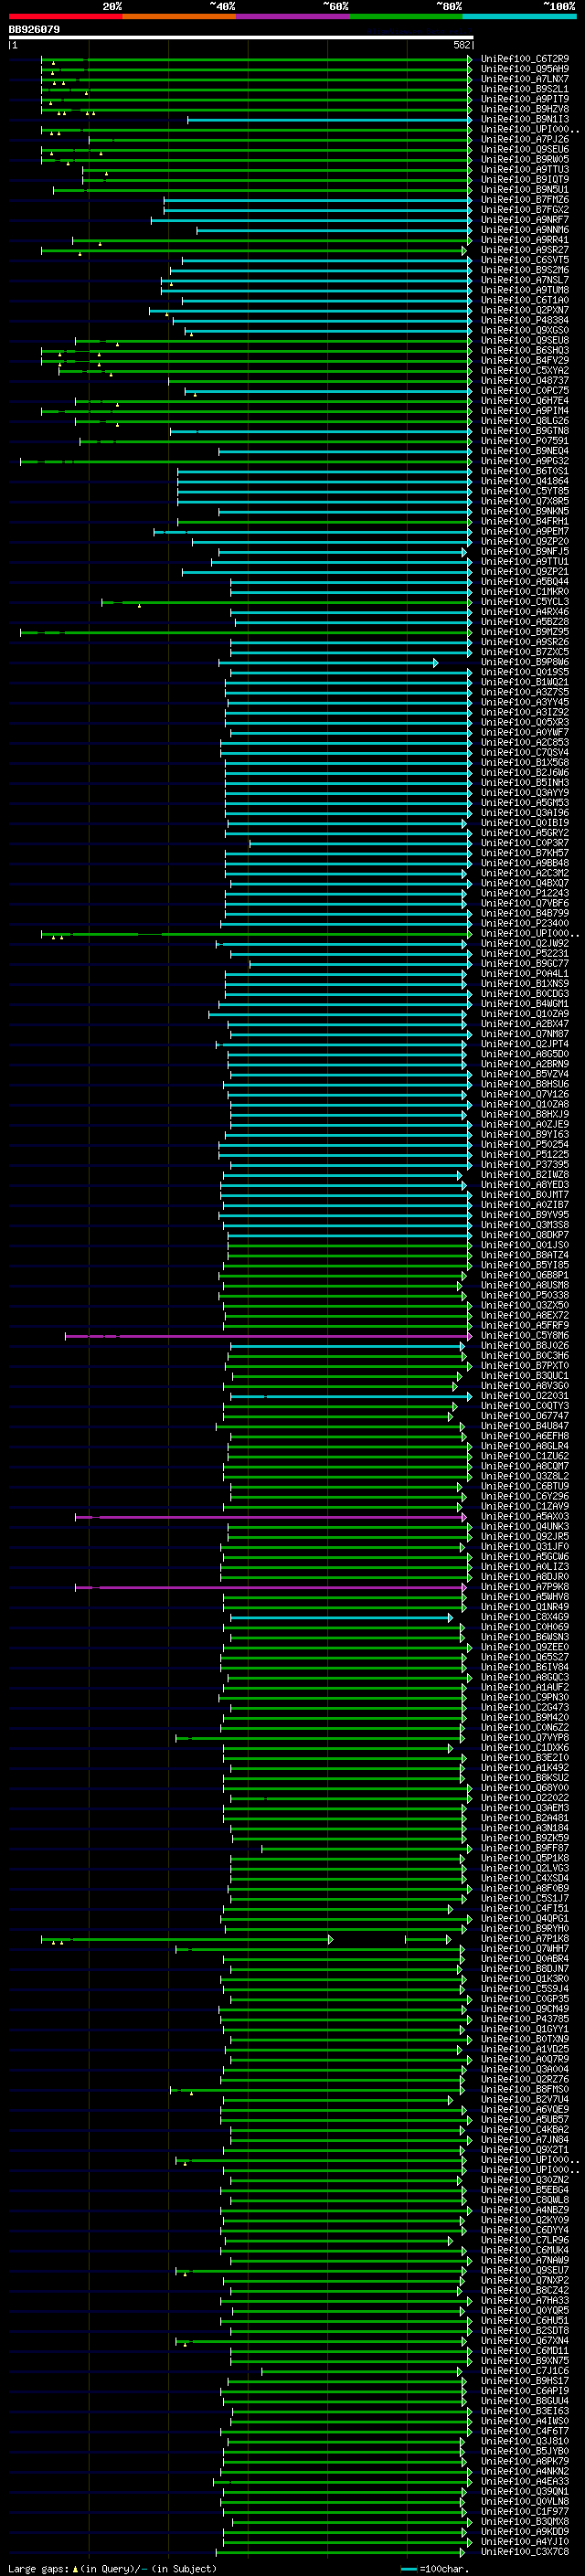Select the UniRef100_Q3ZX50 label
Screen dimensions: 585x2576
point(525,1306)
